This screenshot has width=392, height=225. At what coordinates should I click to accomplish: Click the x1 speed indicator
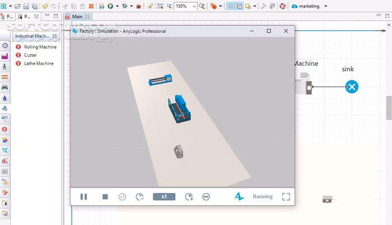coord(164,197)
